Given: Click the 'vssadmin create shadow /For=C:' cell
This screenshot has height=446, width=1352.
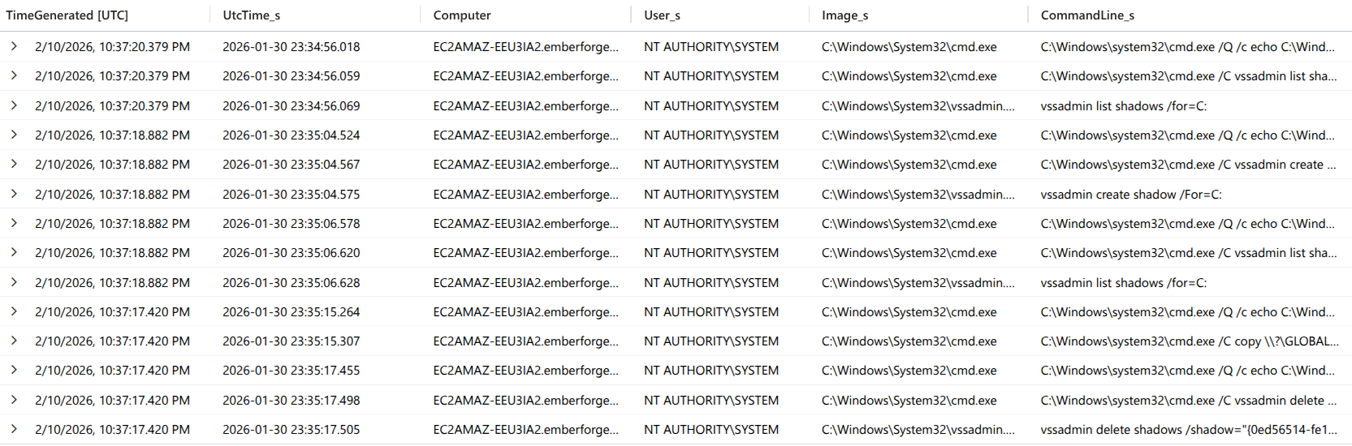Looking at the screenshot, I should coord(1131,194).
